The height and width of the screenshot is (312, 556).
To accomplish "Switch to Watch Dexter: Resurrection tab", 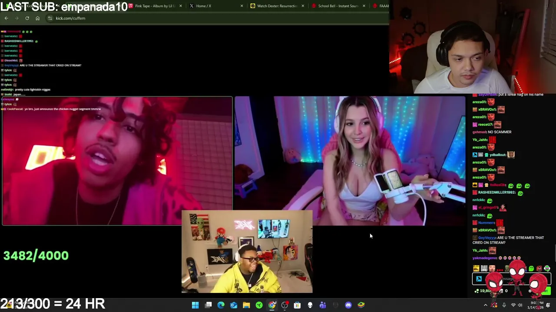I will 277,6.
